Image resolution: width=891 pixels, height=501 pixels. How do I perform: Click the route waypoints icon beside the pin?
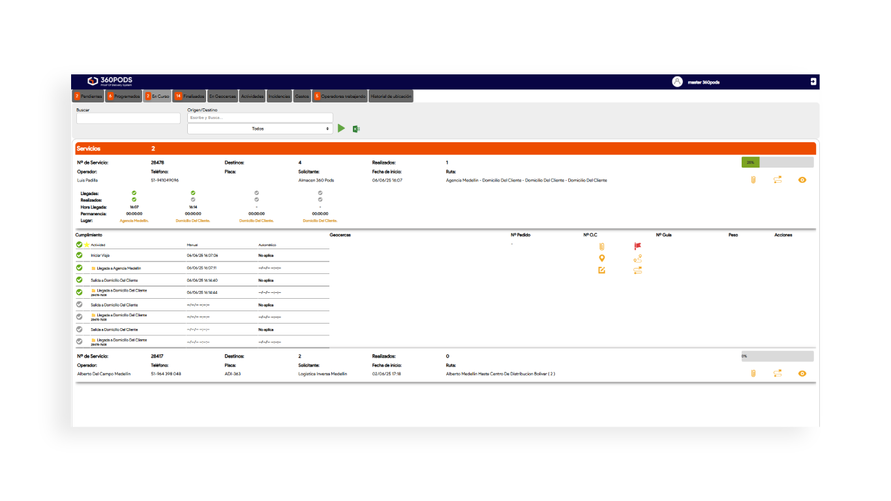pyautogui.click(x=637, y=258)
